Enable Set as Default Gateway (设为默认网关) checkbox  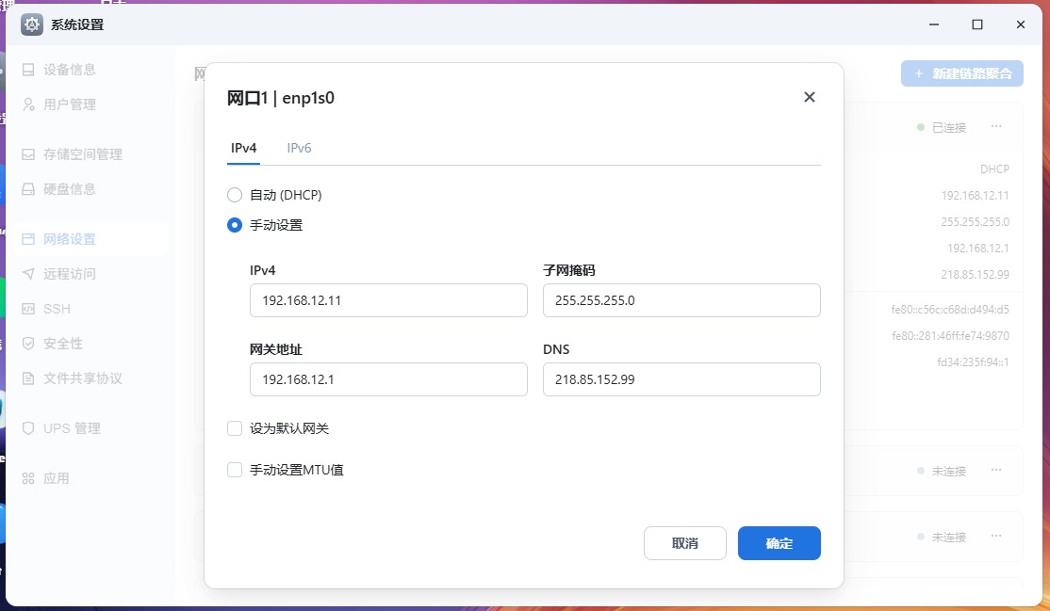pos(235,428)
